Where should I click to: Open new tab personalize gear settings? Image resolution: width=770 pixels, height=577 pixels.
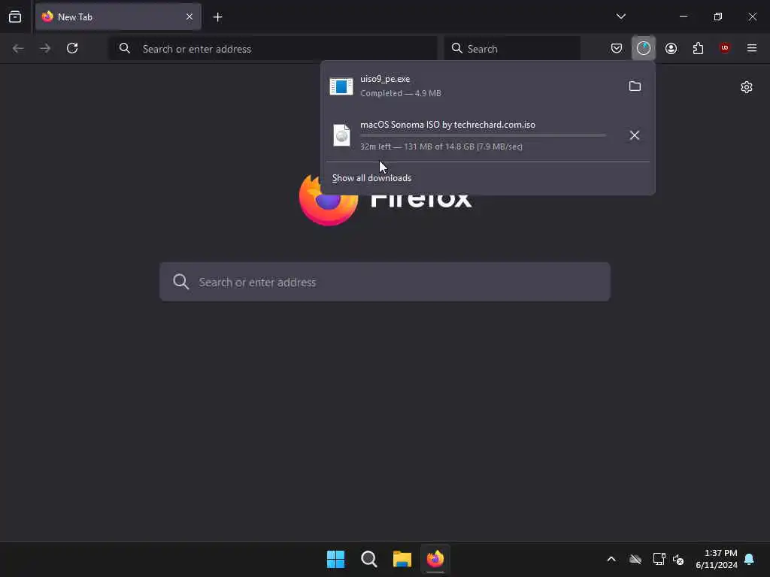coord(747,87)
